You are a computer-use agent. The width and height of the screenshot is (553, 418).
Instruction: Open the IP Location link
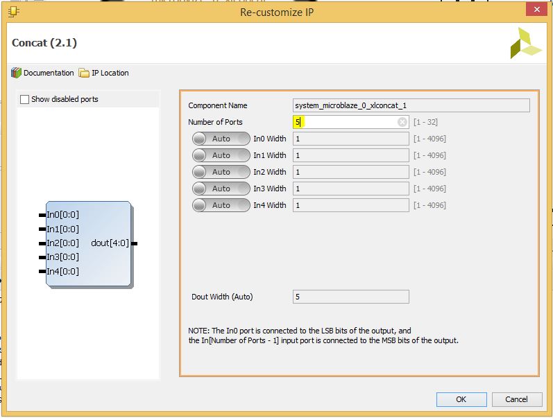click(110, 73)
